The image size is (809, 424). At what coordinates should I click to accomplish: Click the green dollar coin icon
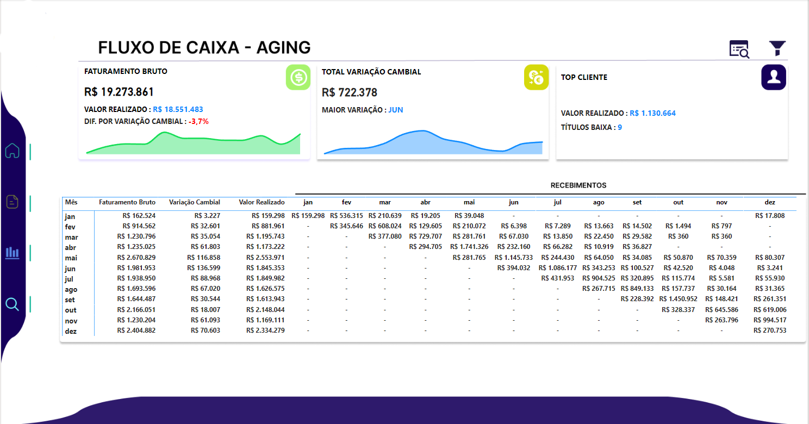[x=298, y=77]
